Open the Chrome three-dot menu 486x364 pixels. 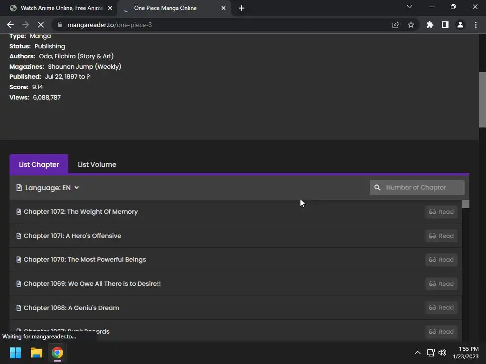[476, 25]
